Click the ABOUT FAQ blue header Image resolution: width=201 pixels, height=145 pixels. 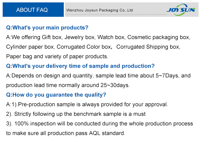point(33,10)
